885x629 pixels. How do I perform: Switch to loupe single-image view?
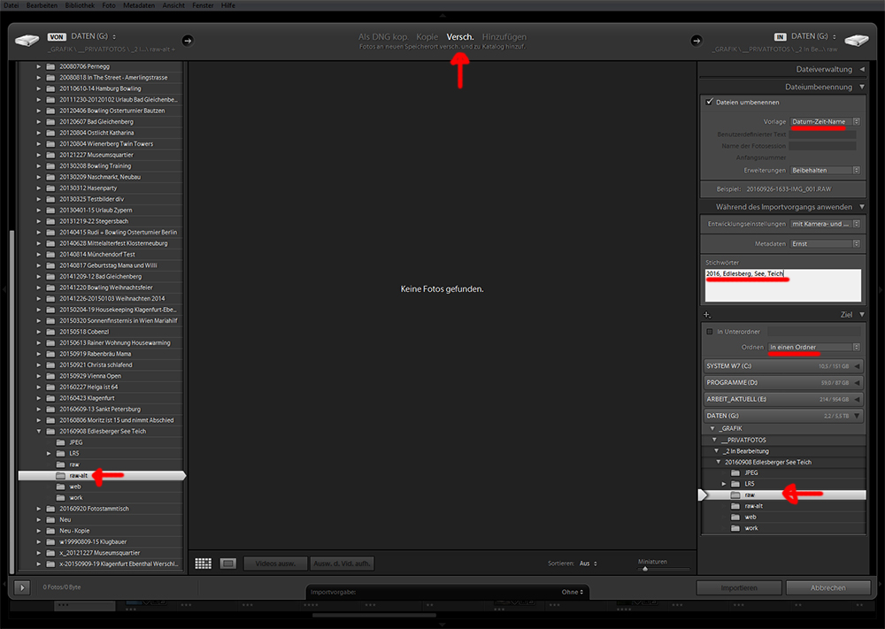(x=228, y=563)
